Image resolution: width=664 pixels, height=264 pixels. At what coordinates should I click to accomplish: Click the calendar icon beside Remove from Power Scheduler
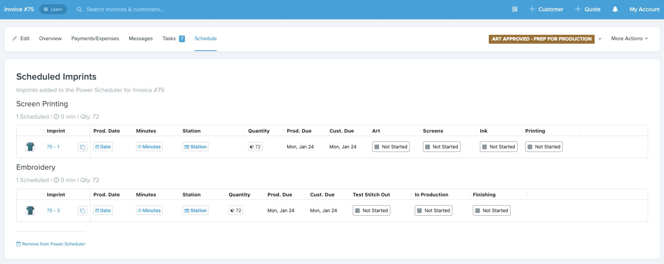point(18,244)
